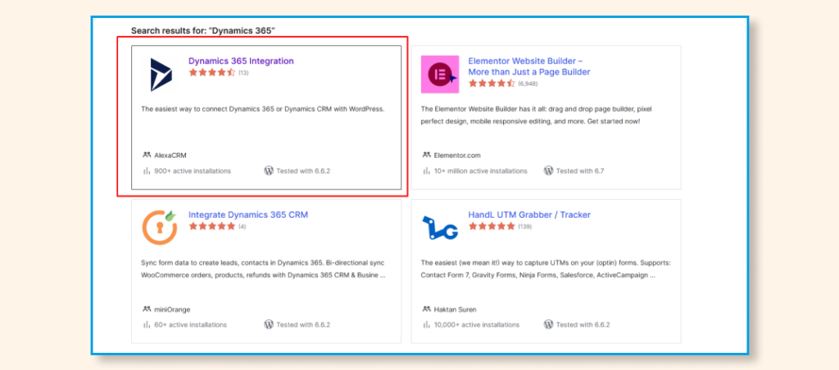Click Tested with 6.6.2 on Haktan Suren card
Viewport: 839px width, 370px height.
tap(583, 324)
